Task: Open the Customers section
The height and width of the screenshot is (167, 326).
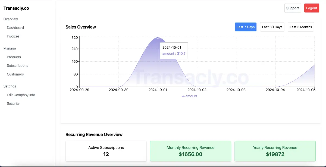Action: click(15, 74)
